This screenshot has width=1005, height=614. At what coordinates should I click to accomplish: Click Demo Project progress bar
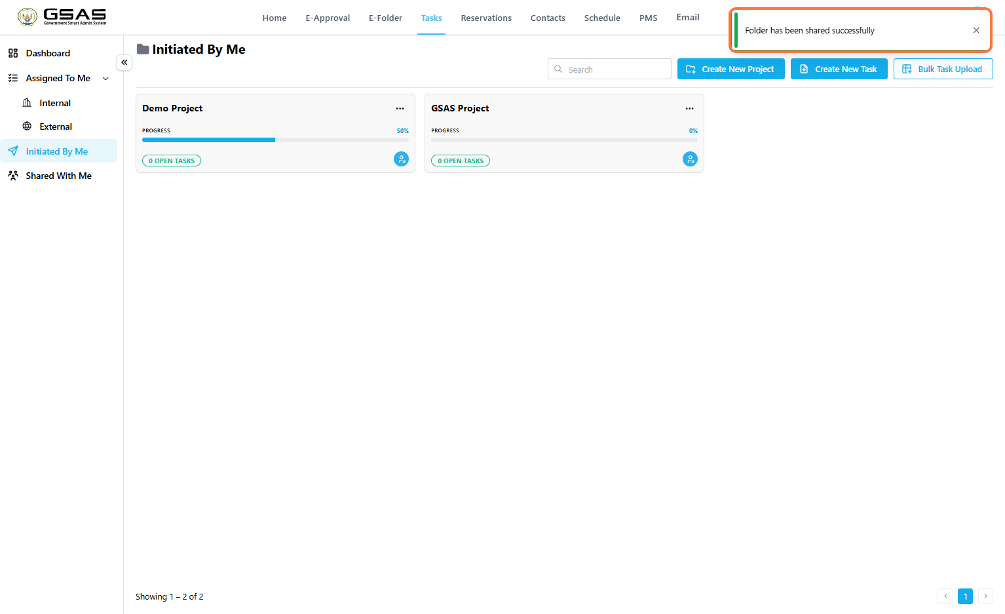pos(275,140)
